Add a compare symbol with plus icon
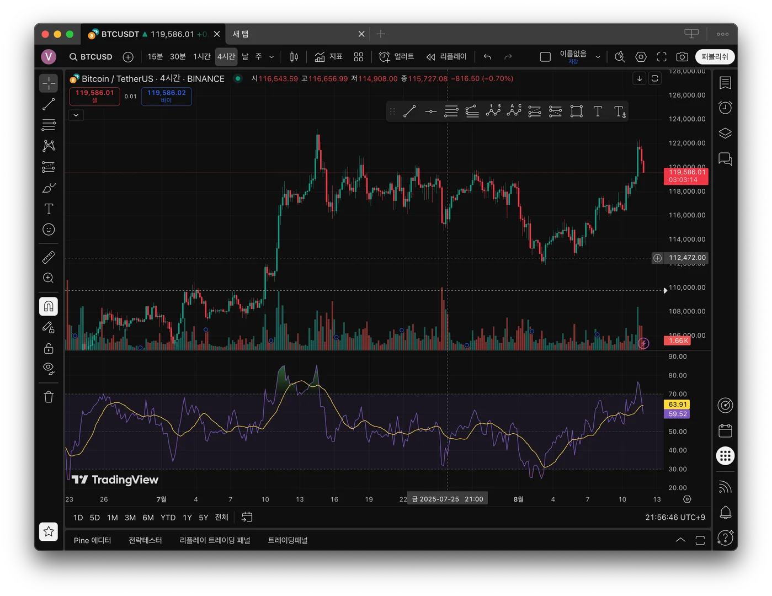Viewport: 772px width, 596px height. coord(128,57)
